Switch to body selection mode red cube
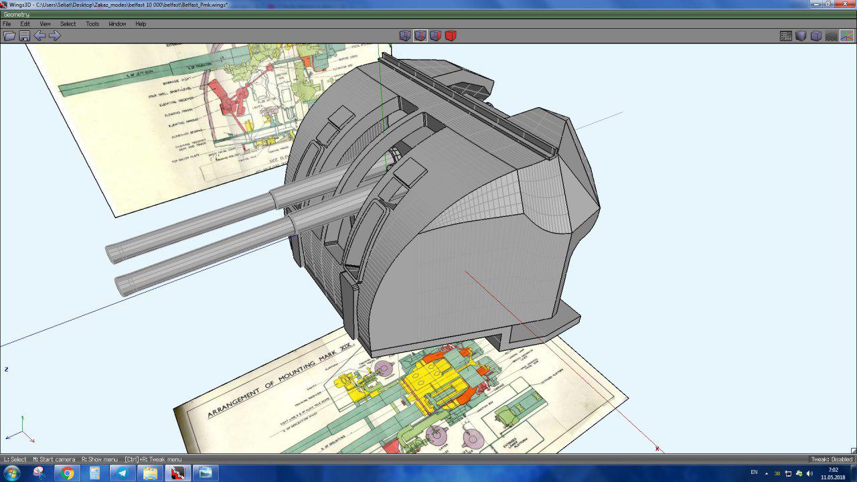 coord(451,35)
